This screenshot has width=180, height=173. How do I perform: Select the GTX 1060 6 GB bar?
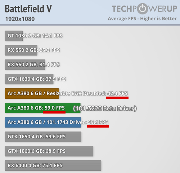pos(49,151)
